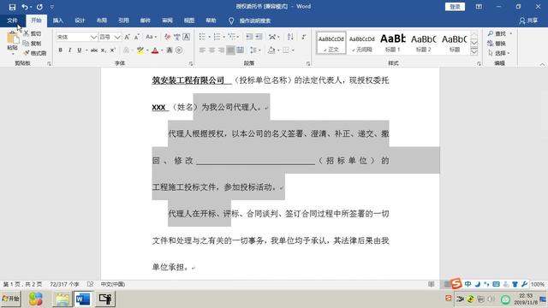Screen dimensions: 548x308
Task: Open phonetic guide (pinyin 文) icon
Action: point(177,37)
